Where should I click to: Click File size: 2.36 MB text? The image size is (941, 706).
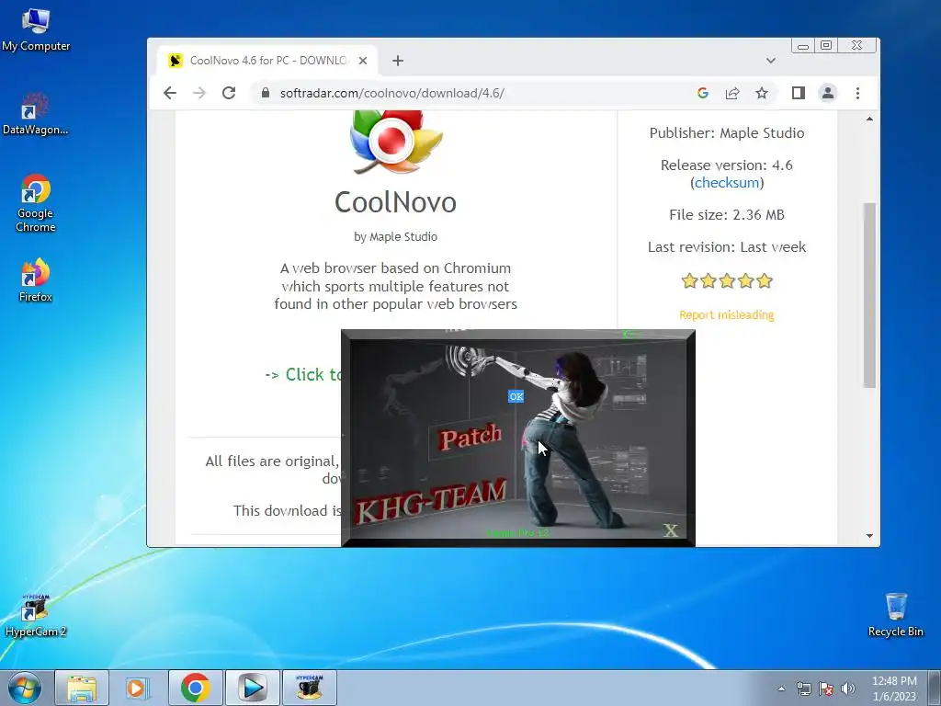727,215
